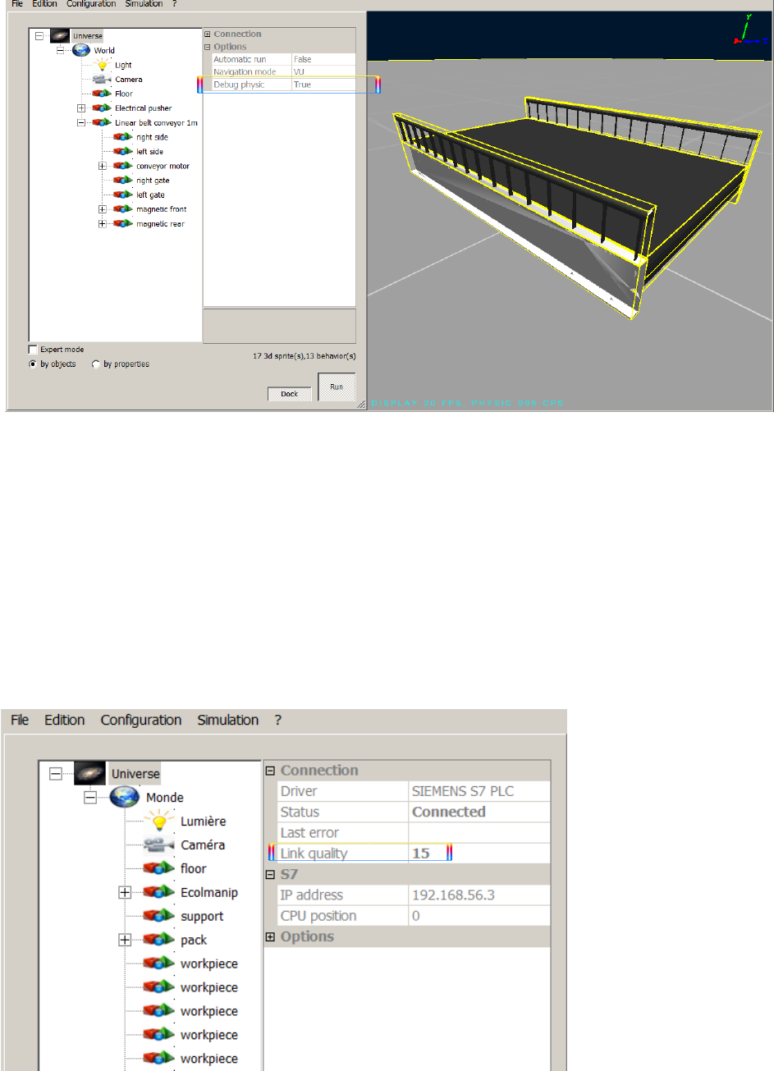Expand the magnetic rear node
The width and height of the screenshot is (774, 1071).
coord(103,224)
